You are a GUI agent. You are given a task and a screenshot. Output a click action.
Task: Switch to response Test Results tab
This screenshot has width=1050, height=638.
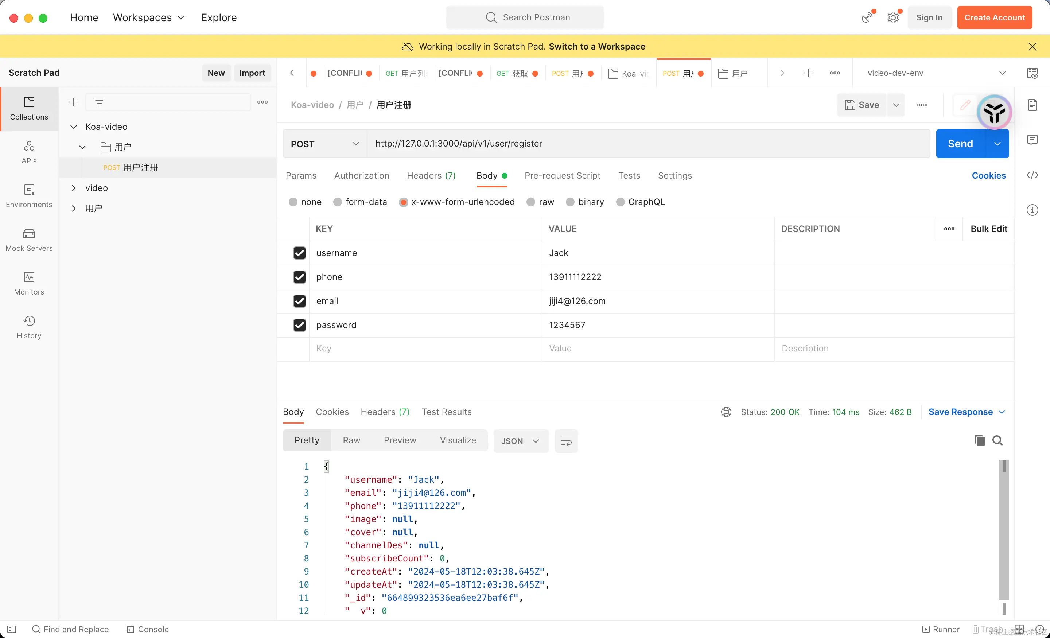pos(446,412)
